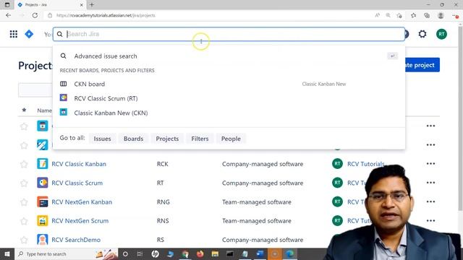Open Jira settings gear icon
The width and height of the screenshot is (463, 260).
click(422, 34)
